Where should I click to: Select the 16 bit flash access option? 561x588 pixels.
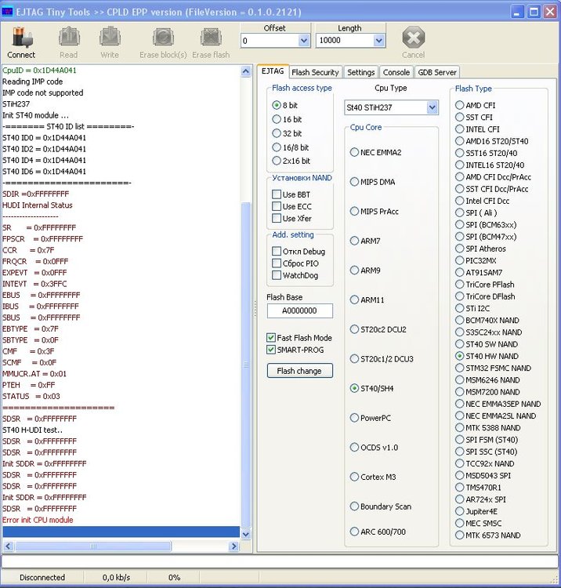pos(276,119)
